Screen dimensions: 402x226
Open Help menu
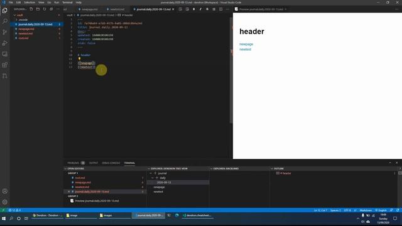(79, 3)
